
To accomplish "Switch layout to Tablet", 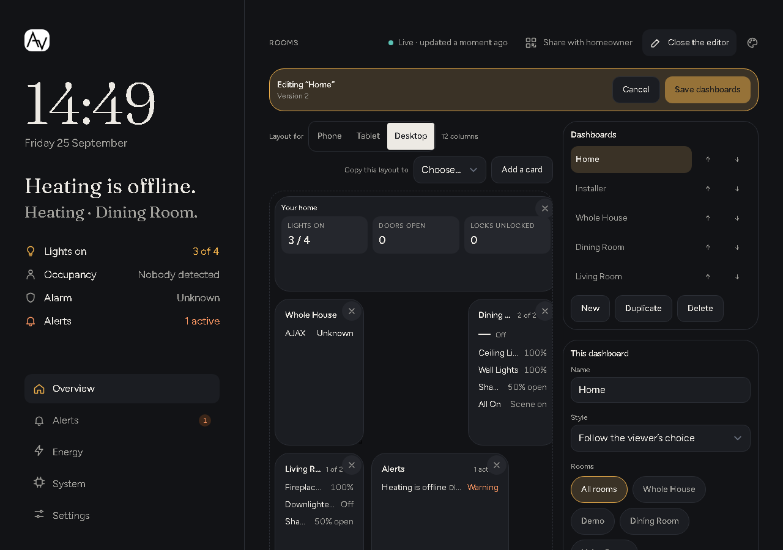I will click(368, 136).
